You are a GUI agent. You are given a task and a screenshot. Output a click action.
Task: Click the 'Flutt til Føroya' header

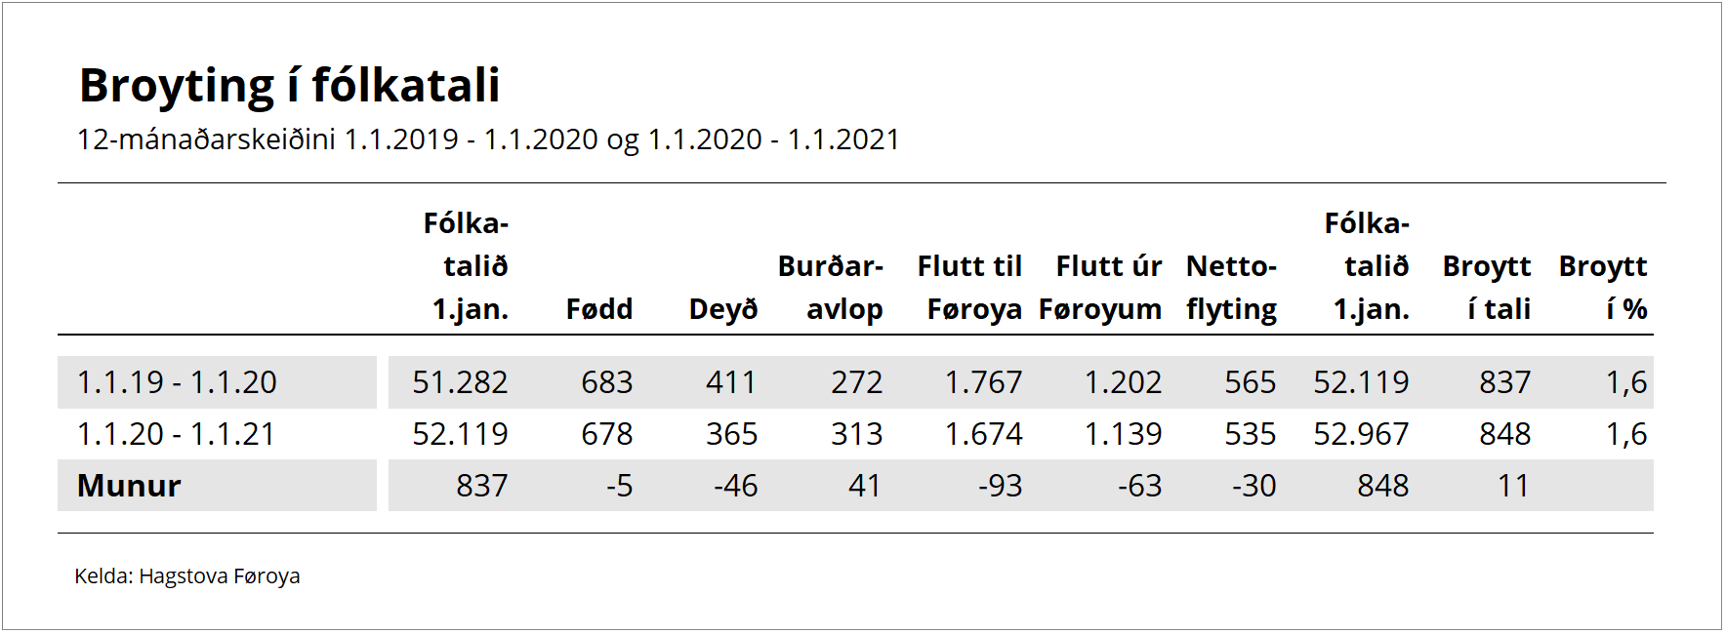click(970, 288)
